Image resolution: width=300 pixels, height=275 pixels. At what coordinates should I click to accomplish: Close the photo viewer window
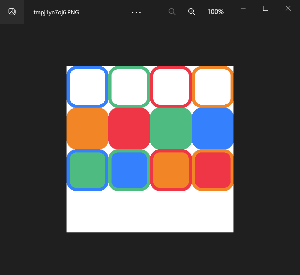pos(288,8)
